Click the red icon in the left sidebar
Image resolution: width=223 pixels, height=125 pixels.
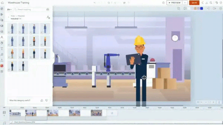coord(2,66)
